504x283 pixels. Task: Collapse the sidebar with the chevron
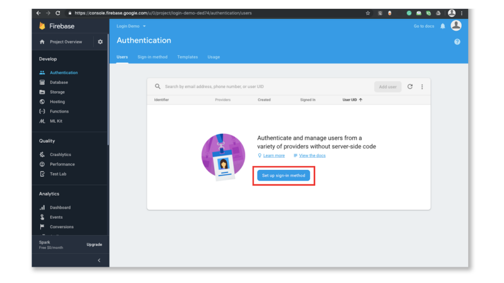pyautogui.click(x=99, y=260)
